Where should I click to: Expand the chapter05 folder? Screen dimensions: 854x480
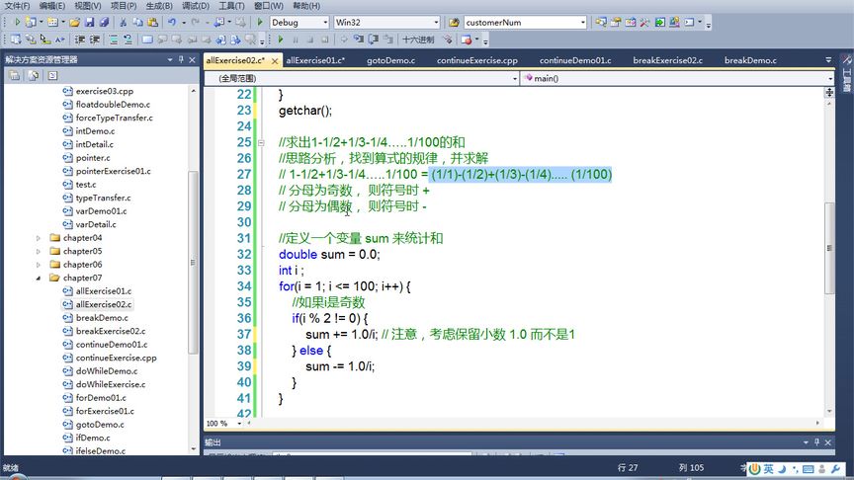tap(39, 252)
